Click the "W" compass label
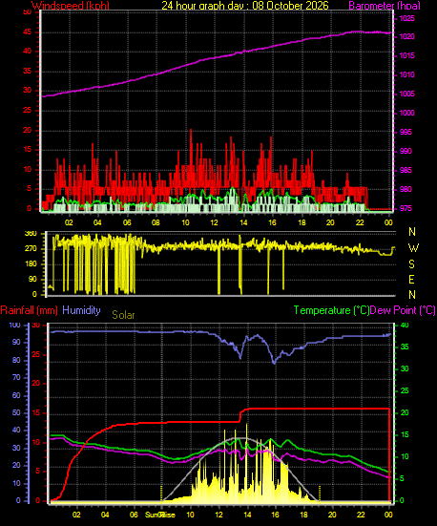437x526 pixels. coord(413,248)
